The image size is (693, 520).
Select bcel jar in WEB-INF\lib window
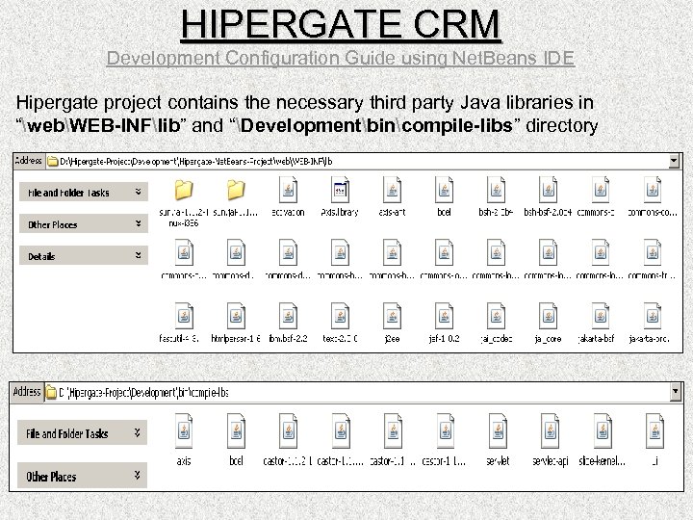(444, 190)
